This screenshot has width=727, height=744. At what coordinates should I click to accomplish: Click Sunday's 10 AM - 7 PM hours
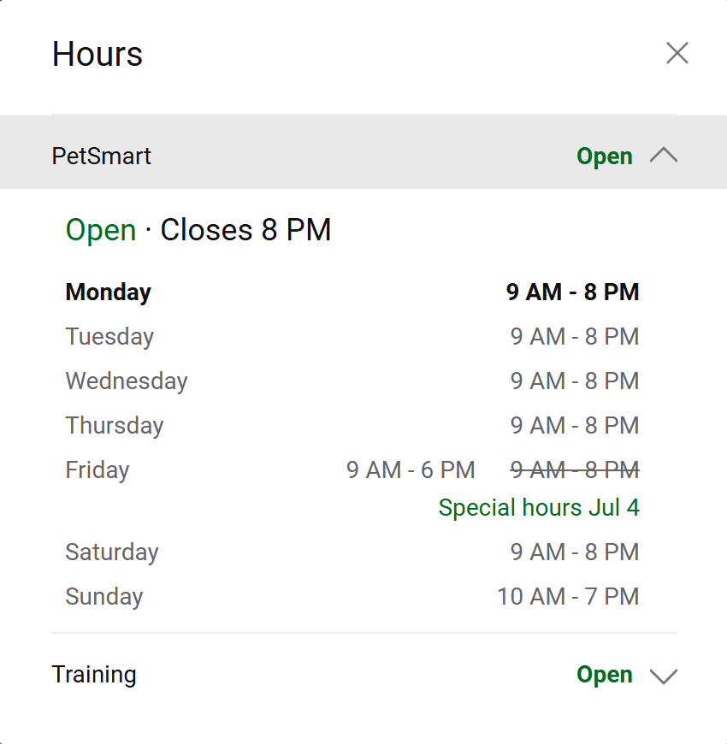pyautogui.click(x=568, y=597)
